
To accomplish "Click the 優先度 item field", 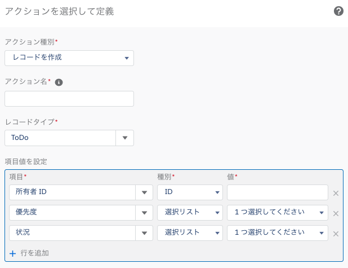I will point(72,213).
